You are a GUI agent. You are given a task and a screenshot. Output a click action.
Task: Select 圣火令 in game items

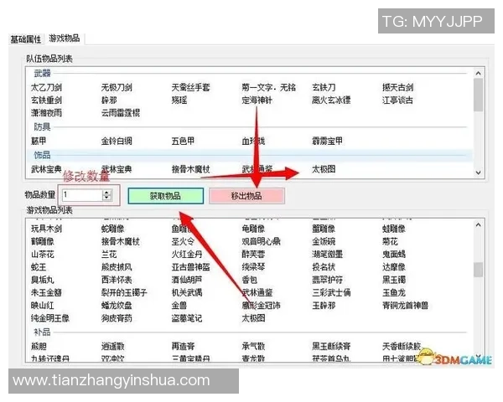point(183,242)
